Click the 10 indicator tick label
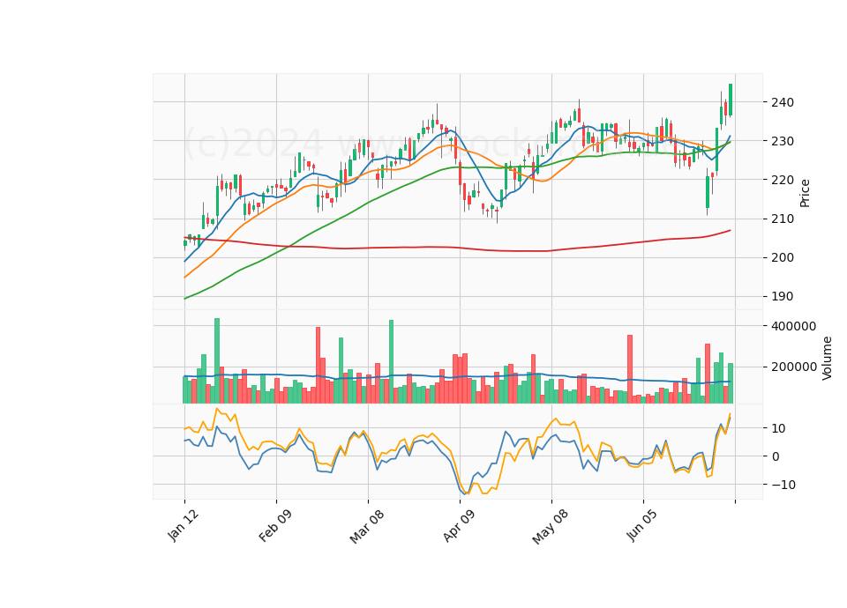This screenshot has width=847, height=608. pos(779,428)
